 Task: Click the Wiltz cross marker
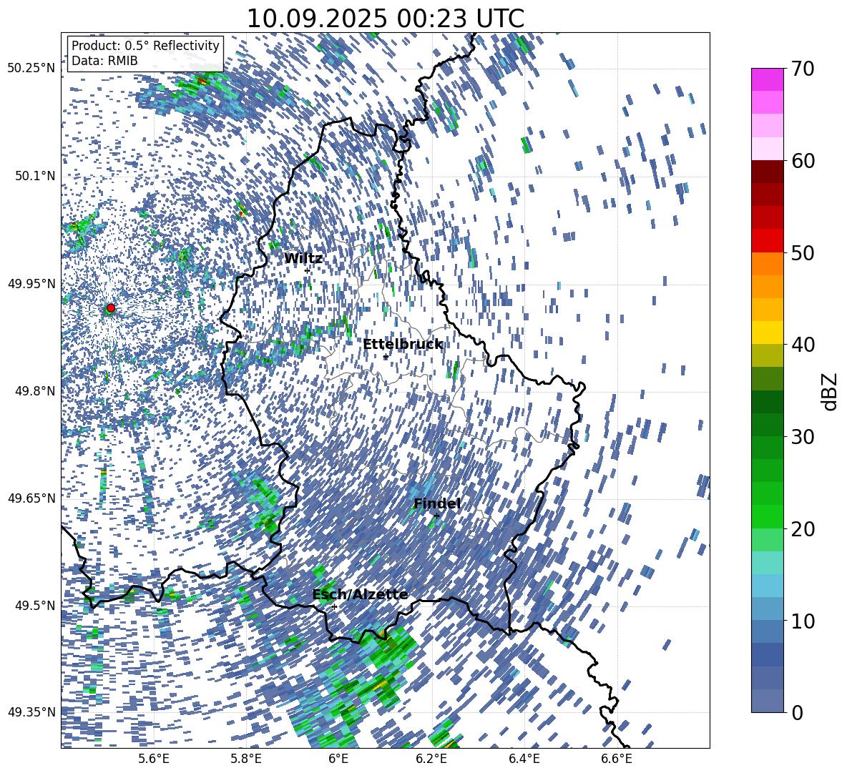point(308,270)
